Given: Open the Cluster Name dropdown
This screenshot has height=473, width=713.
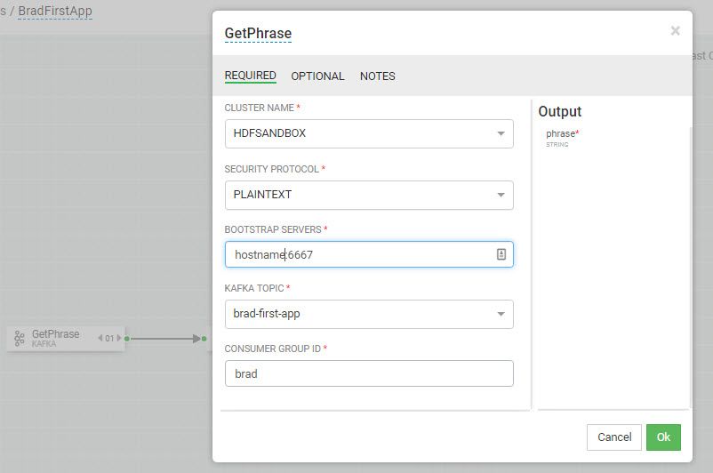Looking at the screenshot, I should tap(369, 133).
